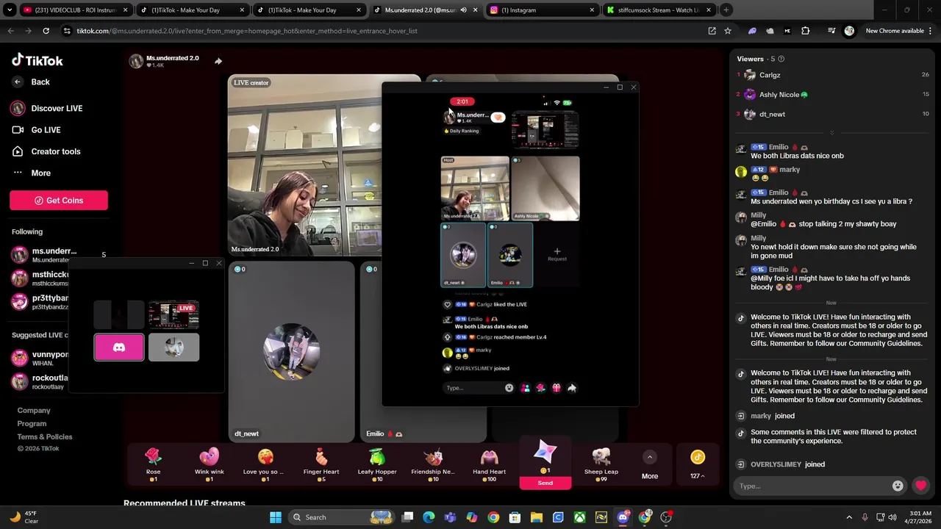Open the More sidebar menu

(x=32, y=173)
